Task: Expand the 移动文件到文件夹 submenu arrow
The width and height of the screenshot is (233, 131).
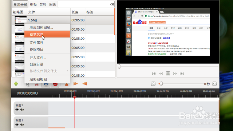Action: tap(67, 71)
